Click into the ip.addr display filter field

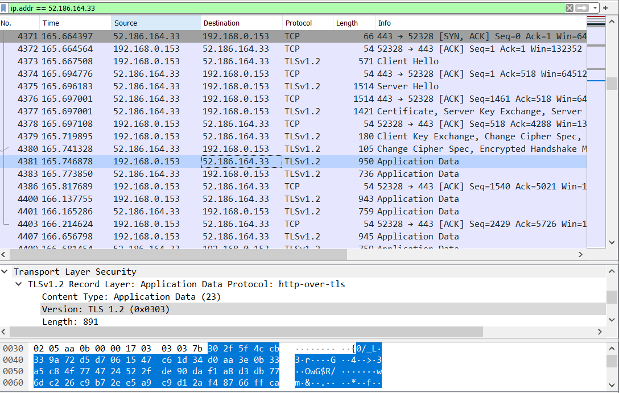286,8
